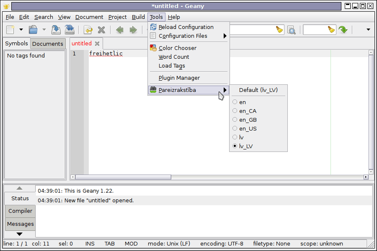
Task: Switch to the Compiler tab
Action: (20, 211)
